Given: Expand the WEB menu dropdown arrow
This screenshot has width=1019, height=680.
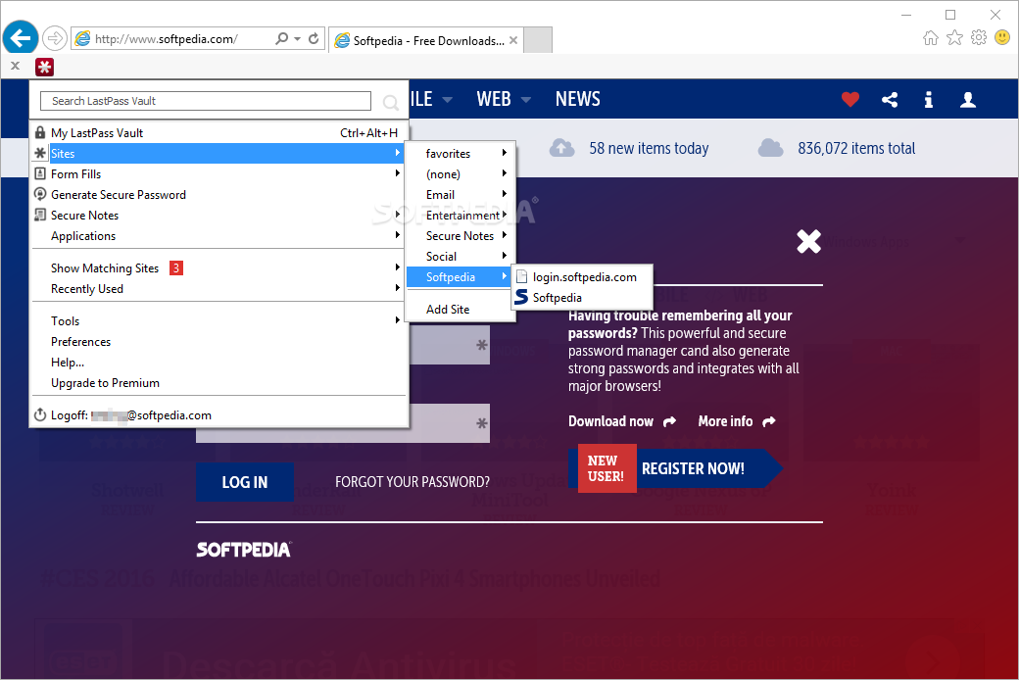Looking at the screenshot, I should pyautogui.click(x=526, y=100).
